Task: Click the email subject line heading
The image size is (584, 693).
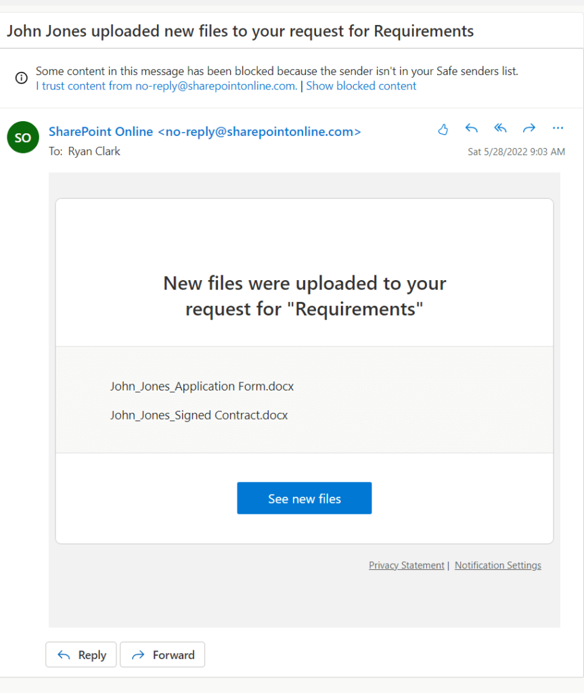Action: coord(240,31)
